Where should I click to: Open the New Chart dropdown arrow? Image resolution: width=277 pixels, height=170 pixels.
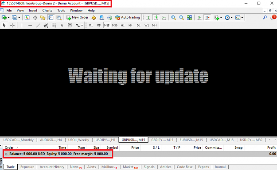(x=8, y=18)
